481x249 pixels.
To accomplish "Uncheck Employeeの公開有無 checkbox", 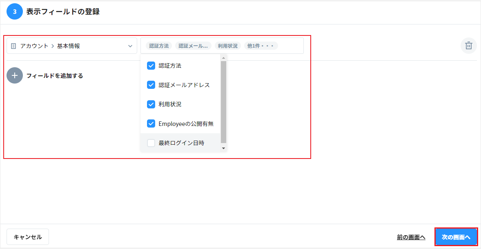I will [151, 123].
